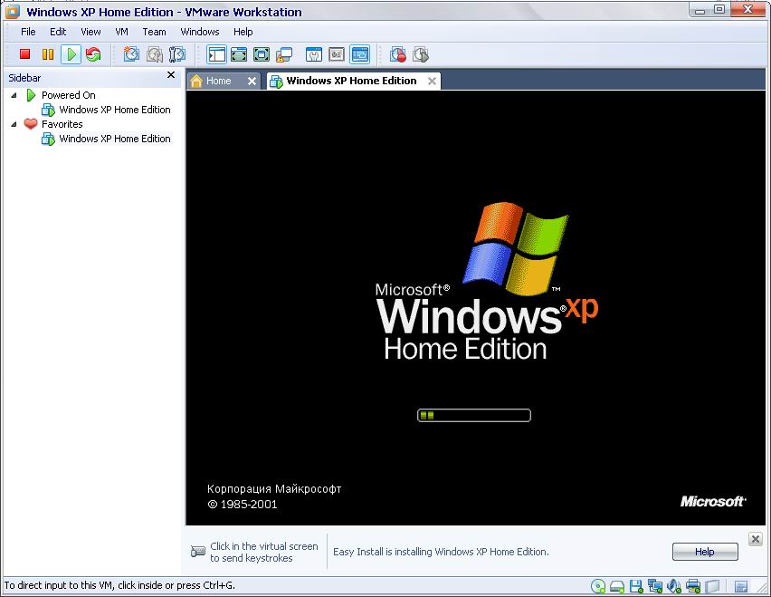Open the Edit menu

[58, 32]
